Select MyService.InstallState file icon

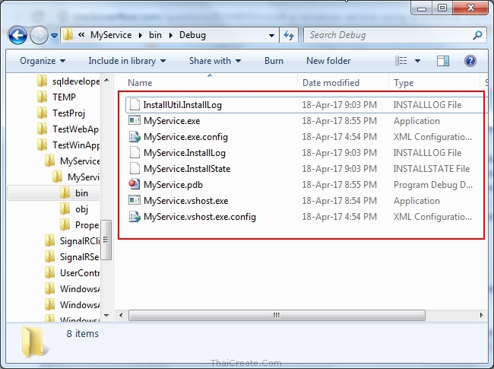pyautogui.click(x=135, y=168)
